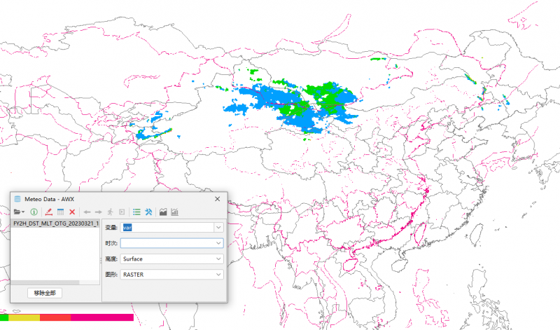Viewport: 560px width, 330px height.
Task: Click the red X remove data icon
Action: (72, 212)
